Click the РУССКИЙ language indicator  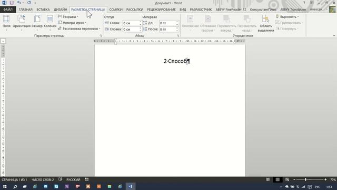73,179
